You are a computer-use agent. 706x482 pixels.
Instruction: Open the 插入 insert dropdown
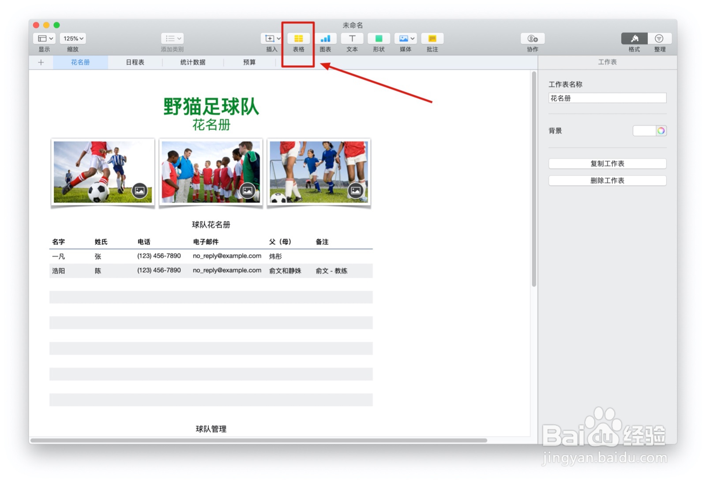271,38
